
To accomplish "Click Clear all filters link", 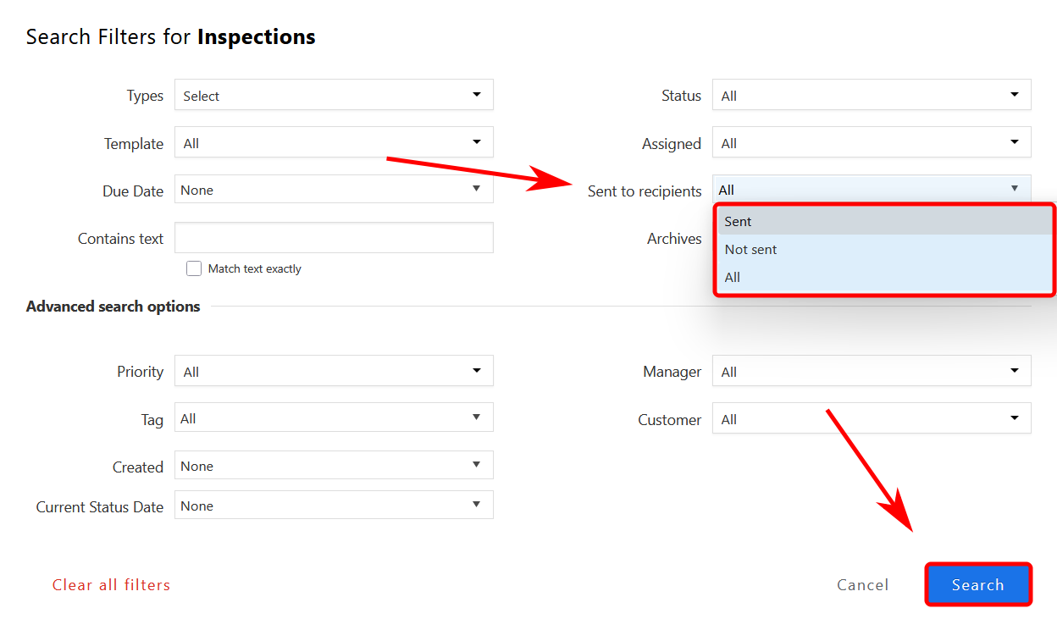I will pos(111,585).
